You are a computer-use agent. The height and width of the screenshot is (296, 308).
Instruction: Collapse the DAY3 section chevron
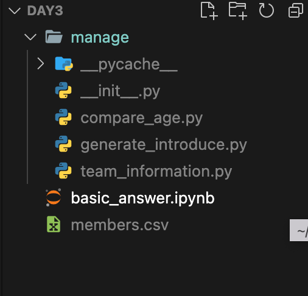tap(15, 11)
